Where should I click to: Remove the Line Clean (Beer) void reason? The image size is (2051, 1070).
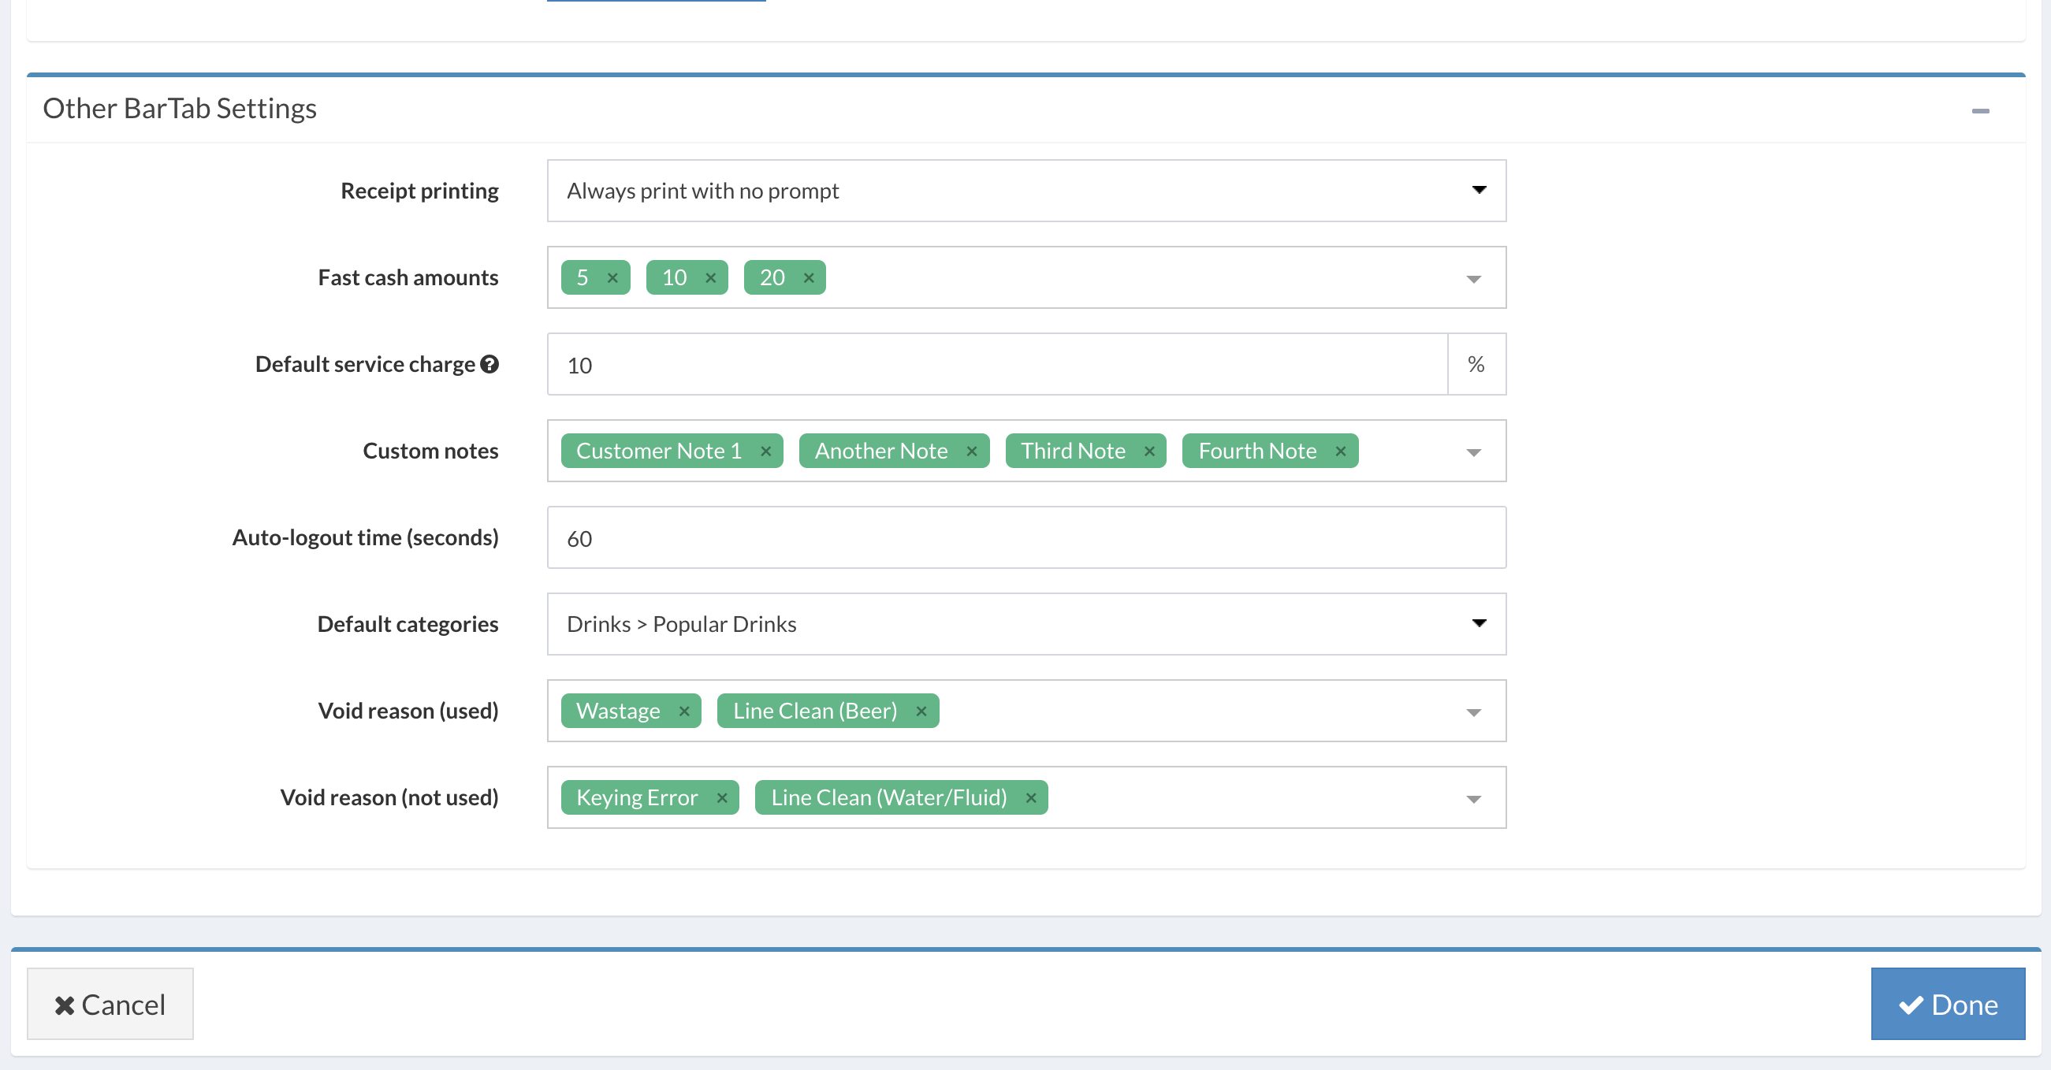921,711
